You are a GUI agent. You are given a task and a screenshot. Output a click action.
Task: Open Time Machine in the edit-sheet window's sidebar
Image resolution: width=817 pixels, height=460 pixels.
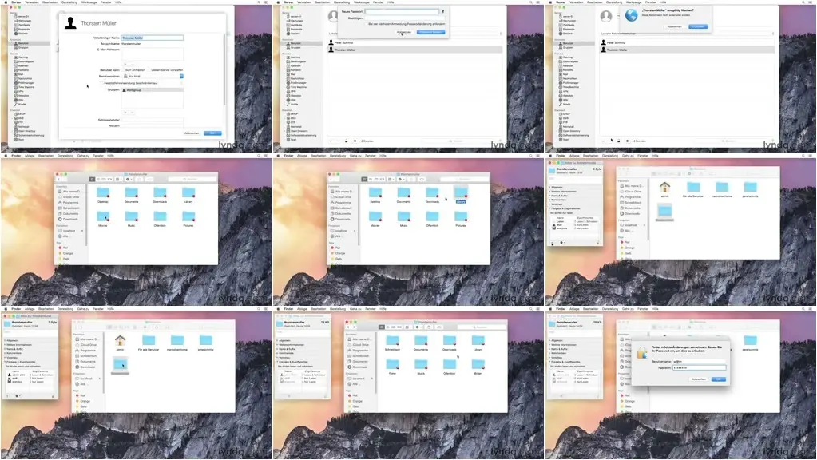pyautogui.click(x=26, y=87)
